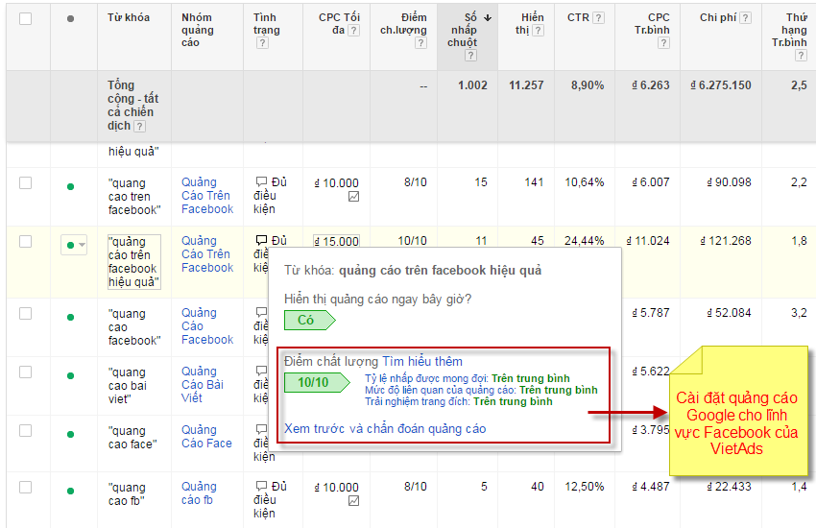Sort by Từ khóa column header
The image size is (816, 528).
[x=129, y=17]
